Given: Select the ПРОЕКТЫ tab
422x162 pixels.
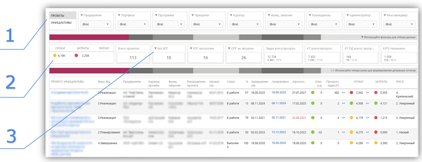Looking at the screenshot, I should click(58, 16).
